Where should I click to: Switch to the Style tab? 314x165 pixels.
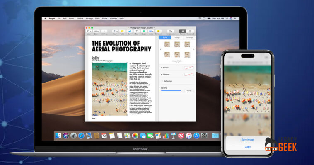coord(165,37)
